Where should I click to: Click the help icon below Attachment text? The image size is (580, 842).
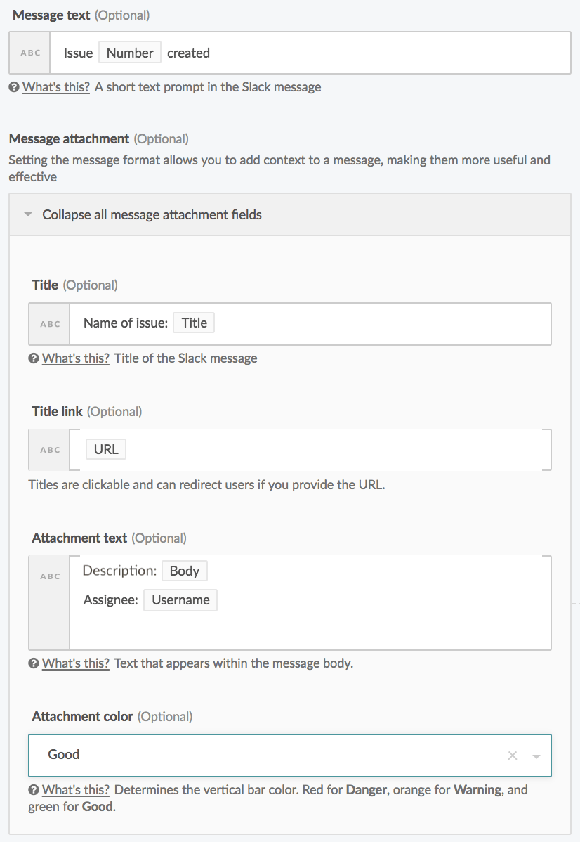[33, 663]
